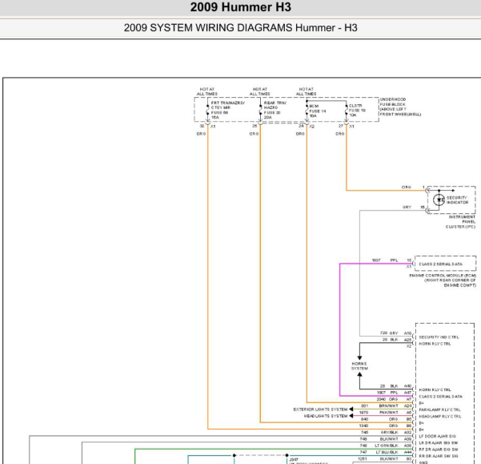Viewport: 481px width, 464px height.
Task: Click the arrowhead pointing to Exterior Lights System
Action: coord(351,409)
